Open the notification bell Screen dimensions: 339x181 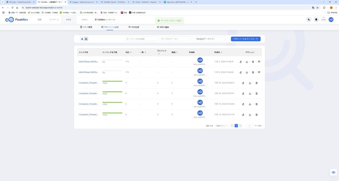(316, 20)
